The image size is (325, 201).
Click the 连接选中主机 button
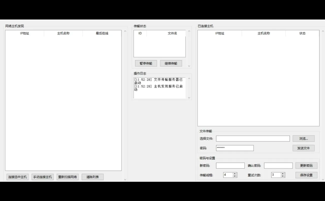[17, 177]
